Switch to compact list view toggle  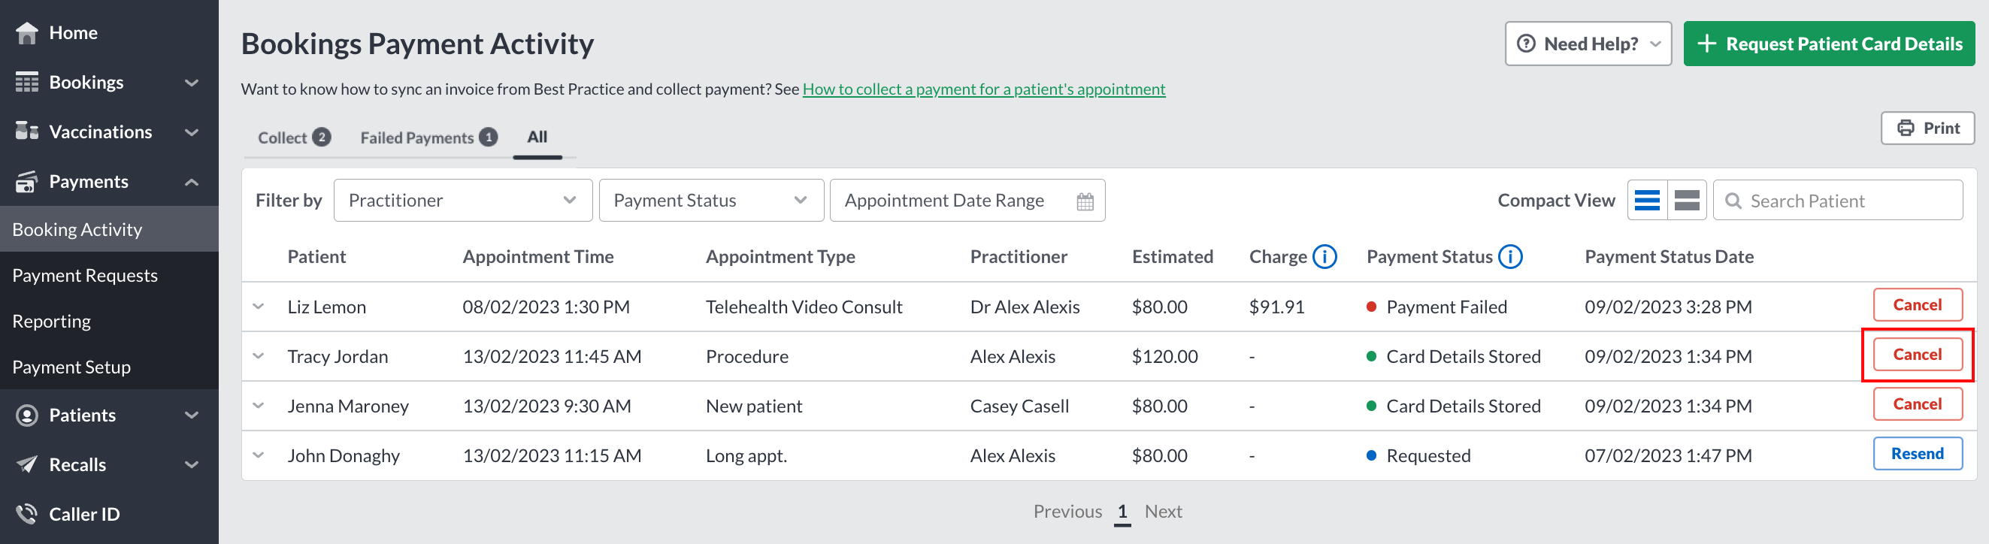point(1647,201)
